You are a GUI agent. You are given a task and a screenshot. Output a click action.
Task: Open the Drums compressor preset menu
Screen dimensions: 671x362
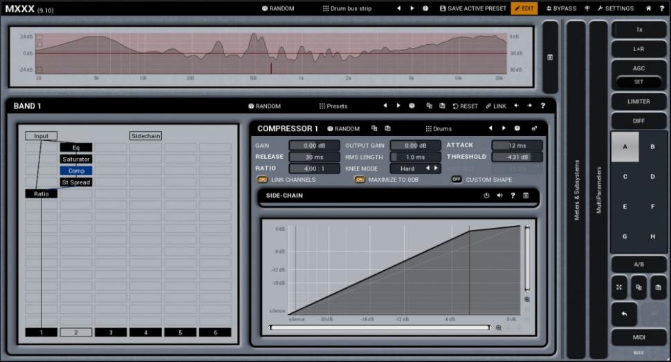click(x=438, y=128)
